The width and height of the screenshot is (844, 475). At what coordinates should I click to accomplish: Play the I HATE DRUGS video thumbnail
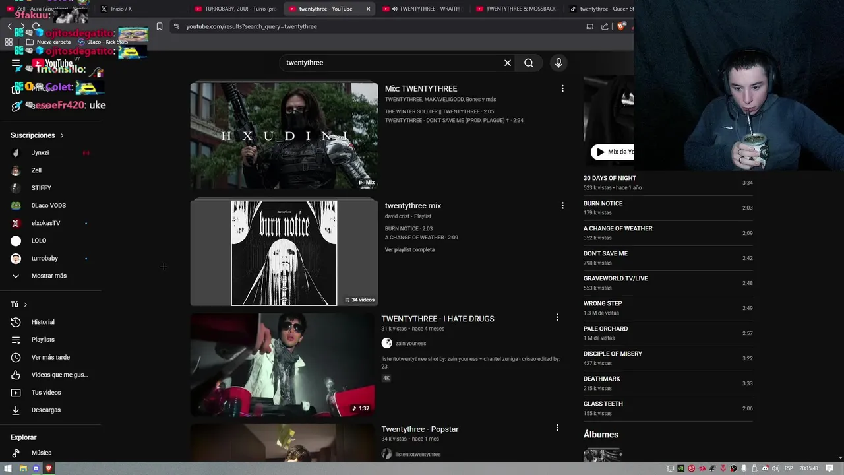(x=283, y=364)
